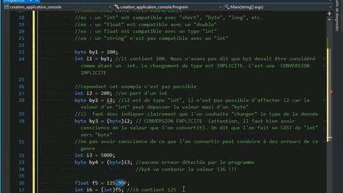Click comment "//by4 va contenir la valeur 136 !!!"

coord(186,169)
